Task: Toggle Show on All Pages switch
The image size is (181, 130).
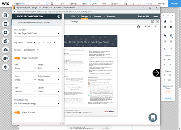Action: 168,92
